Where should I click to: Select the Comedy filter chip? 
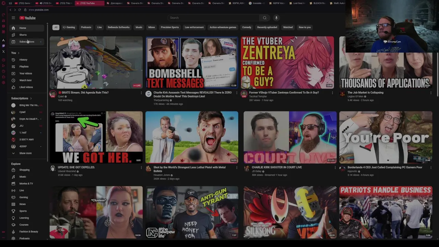(x=247, y=27)
